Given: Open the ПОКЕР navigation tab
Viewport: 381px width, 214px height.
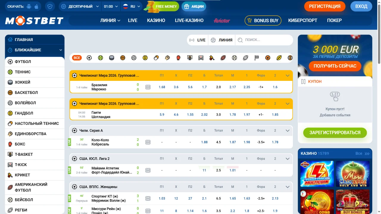Looking at the screenshot, I should coord(334,21).
